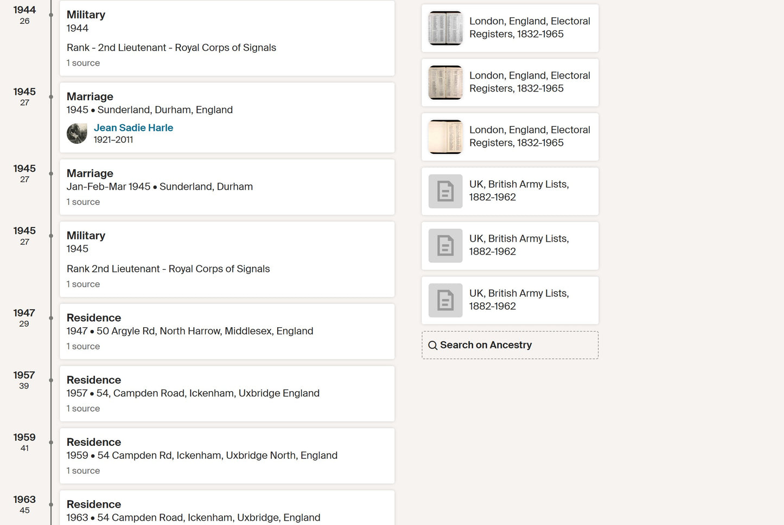
Task: Select the Residence heading for 1963 Campden Road
Action: (x=94, y=504)
